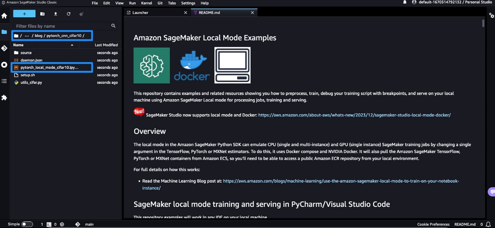Open the Git panel in the sidebar
The image size is (495, 228).
[x=4, y=48]
